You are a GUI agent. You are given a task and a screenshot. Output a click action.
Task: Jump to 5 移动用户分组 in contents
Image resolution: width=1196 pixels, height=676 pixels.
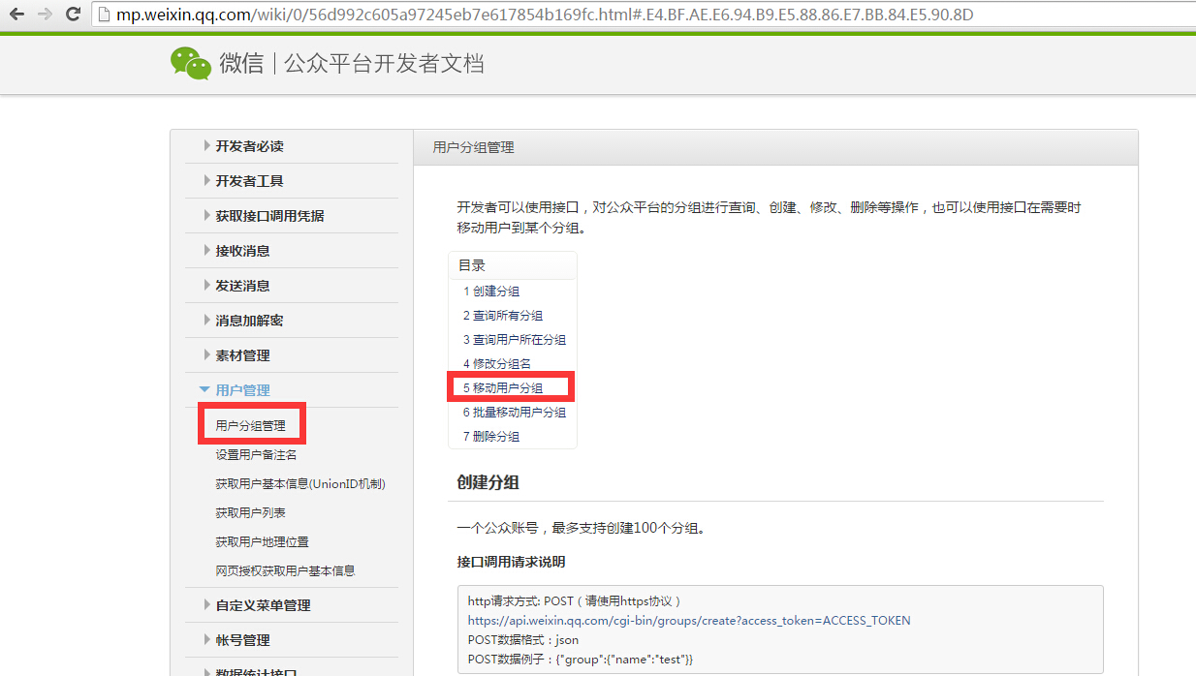503,387
